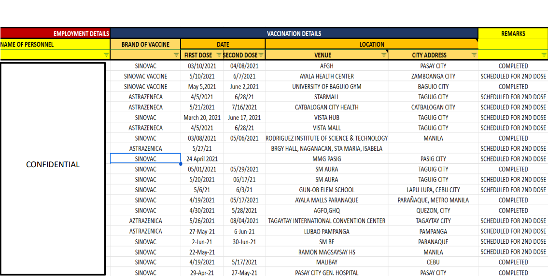Select TAGAYTAY INTERNATIONAL CONVENTION CENTER cell
548x276 pixels.
[x=326, y=221]
